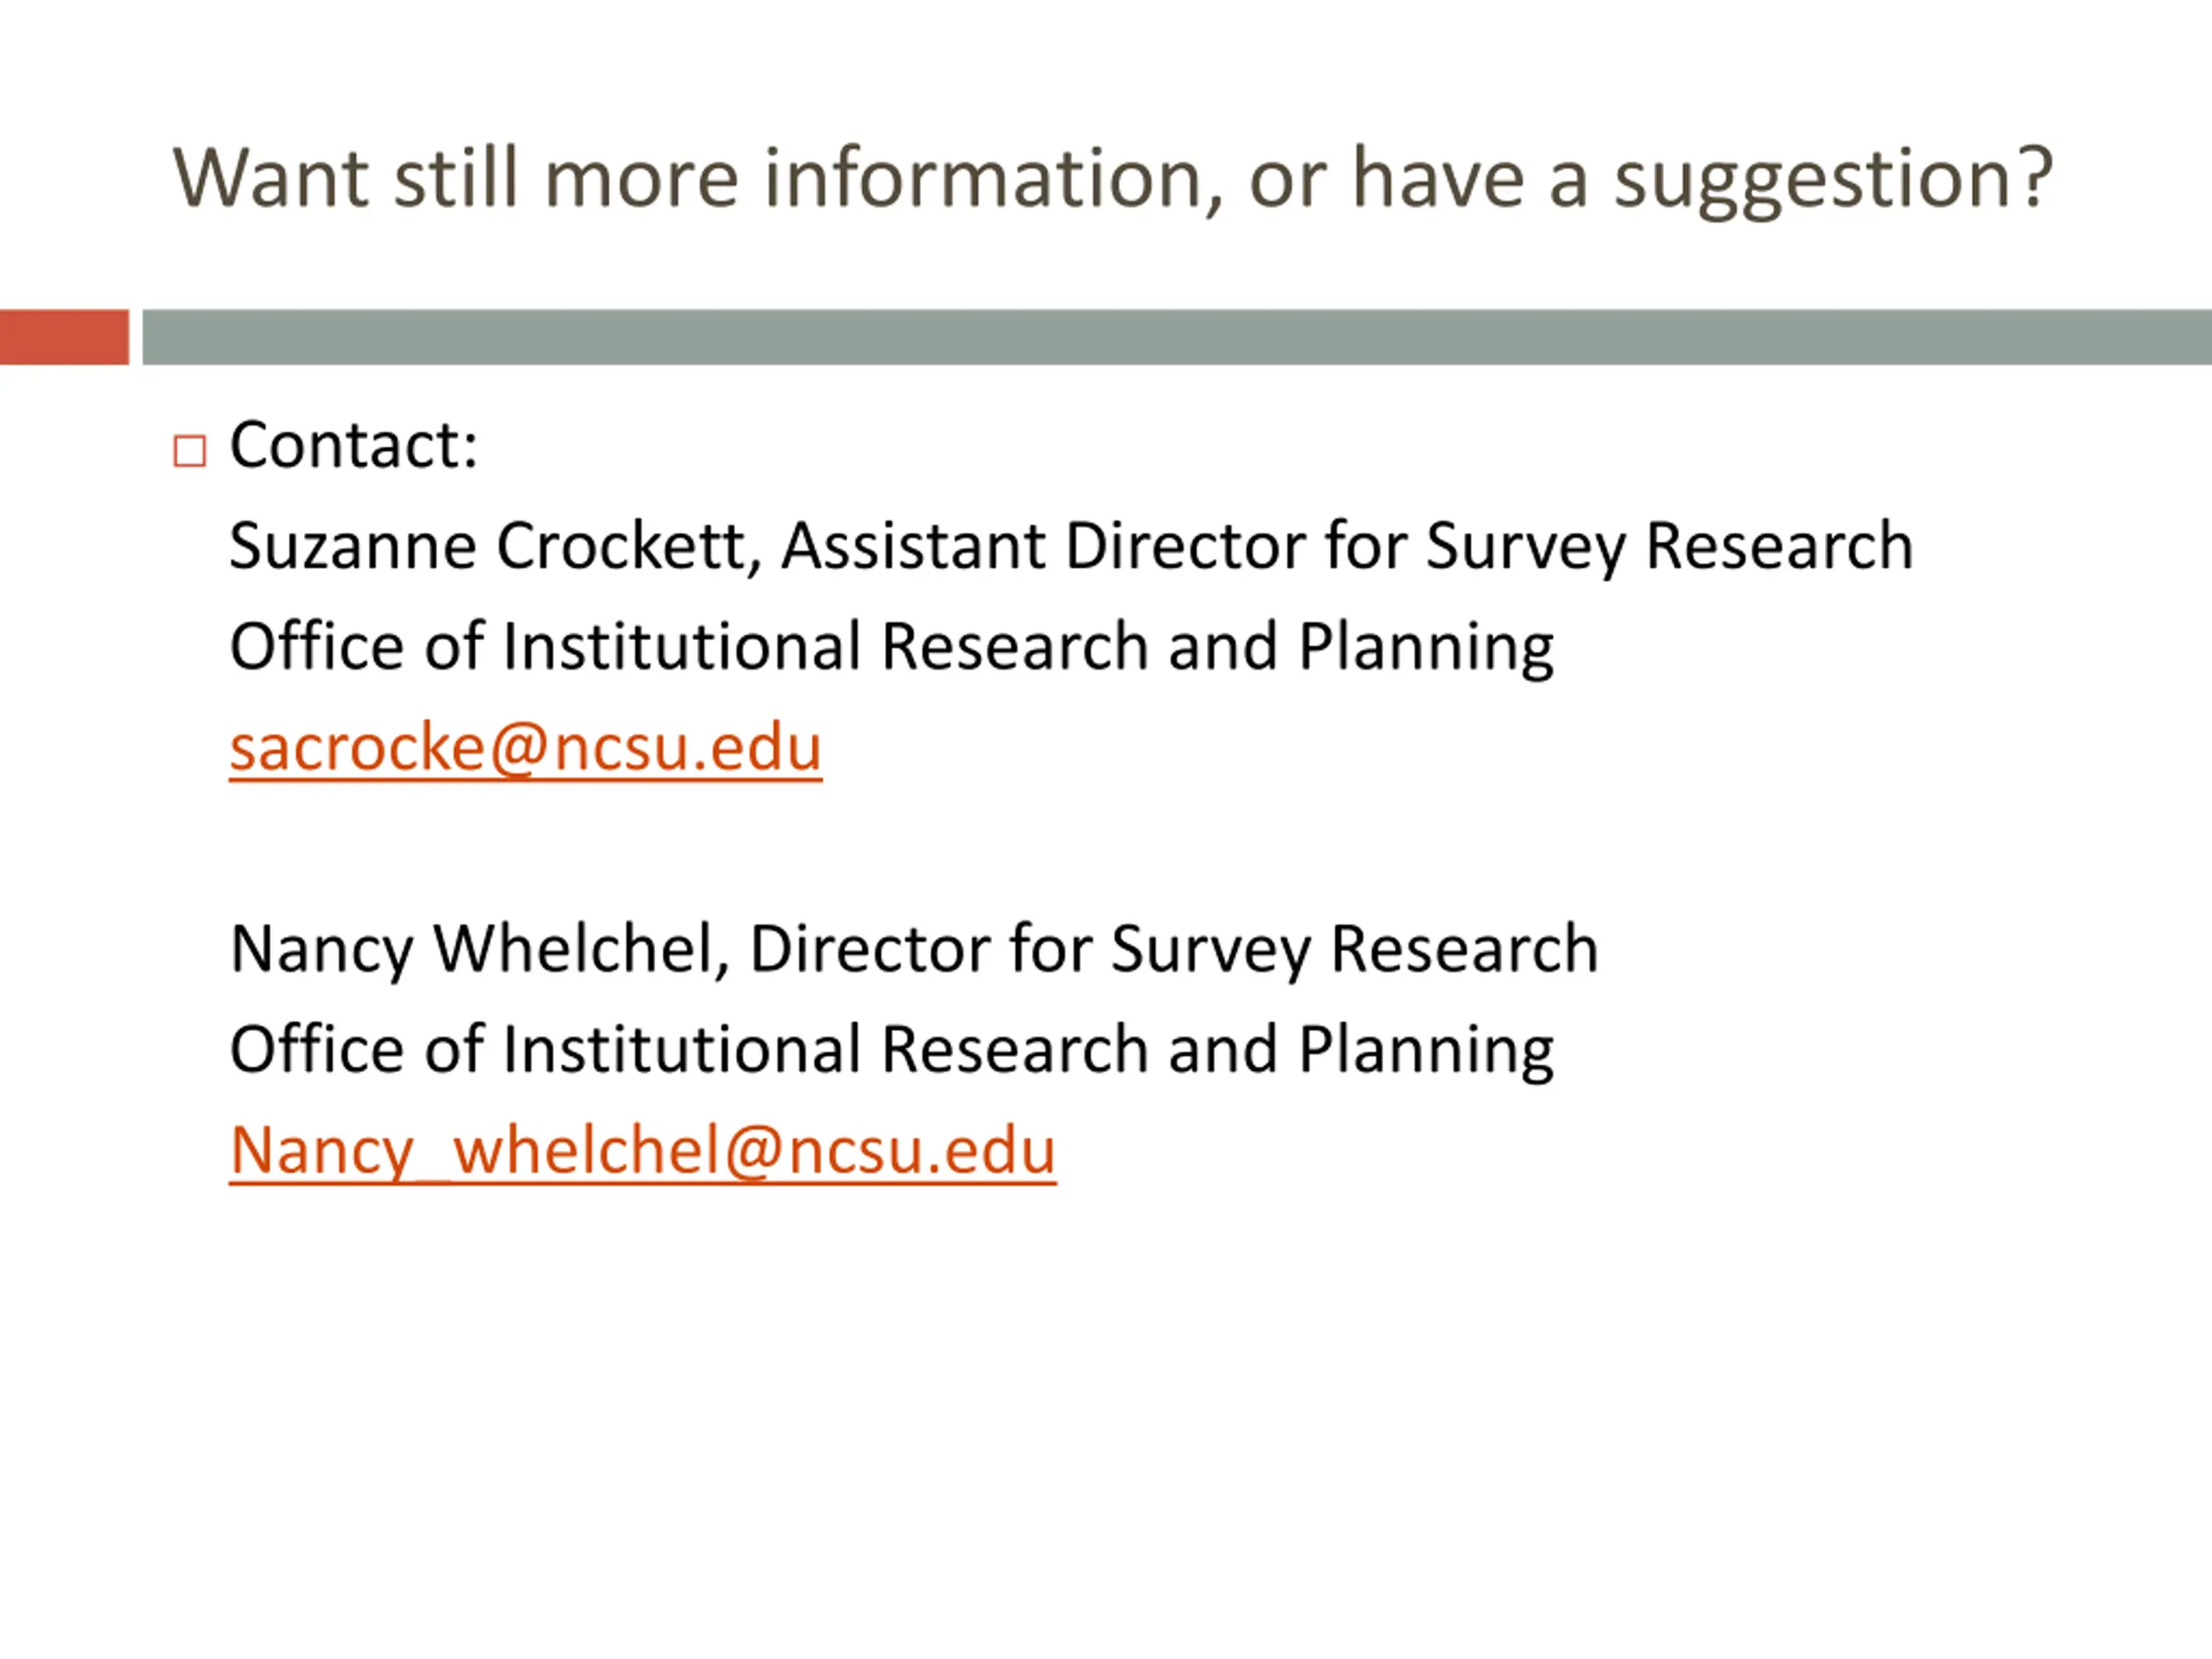Click the word 'Contact:' label

(353, 444)
